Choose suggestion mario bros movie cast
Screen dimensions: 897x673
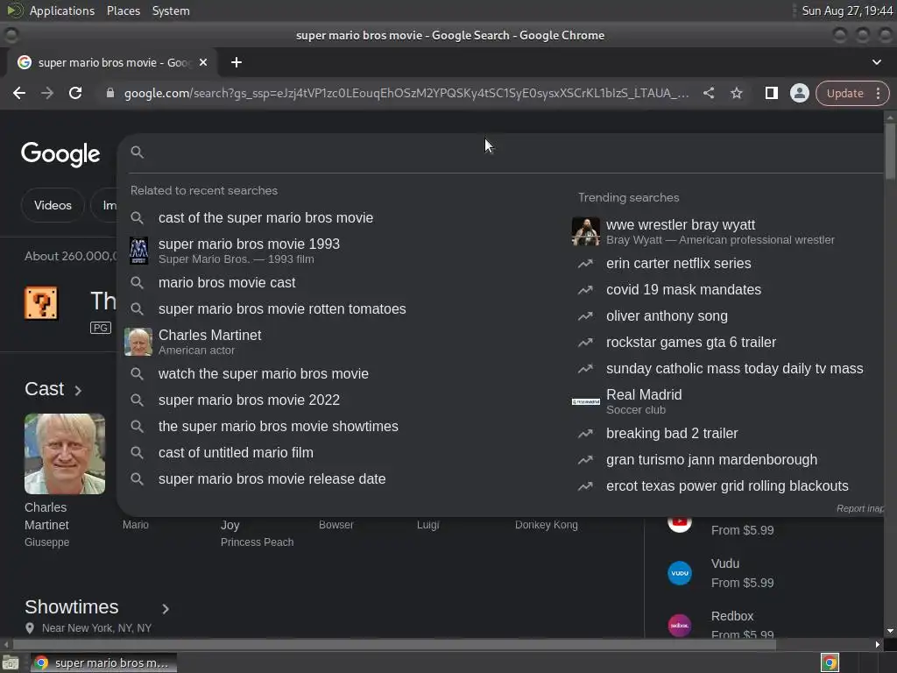pyautogui.click(x=227, y=283)
